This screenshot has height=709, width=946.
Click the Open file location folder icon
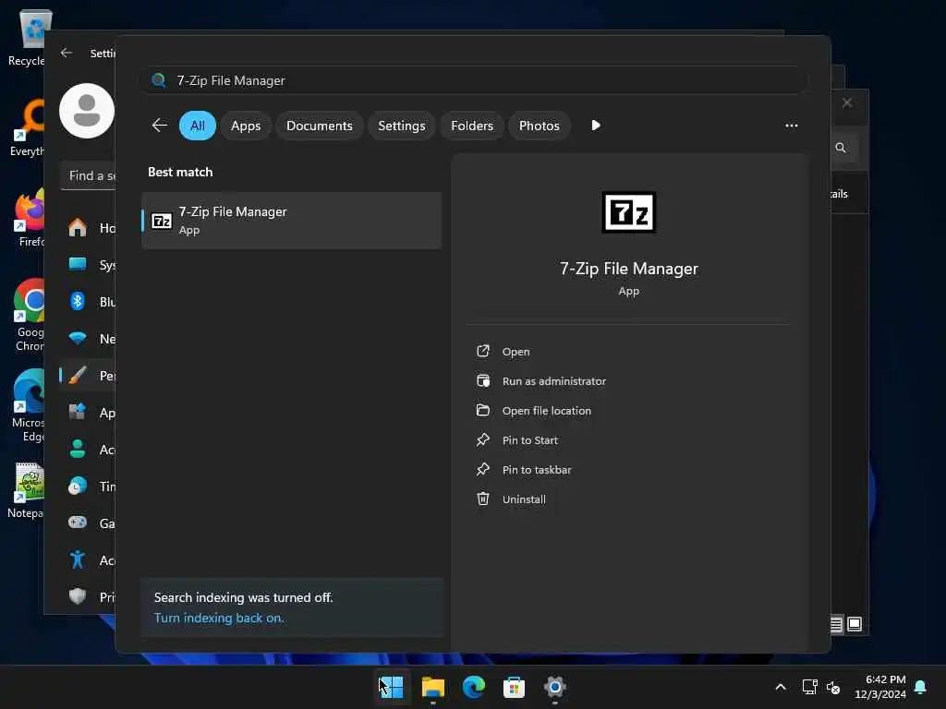click(482, 410)
